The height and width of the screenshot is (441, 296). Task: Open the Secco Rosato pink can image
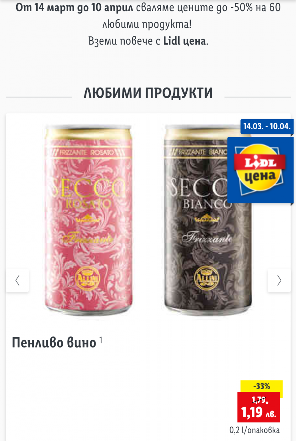coord(88,220)
